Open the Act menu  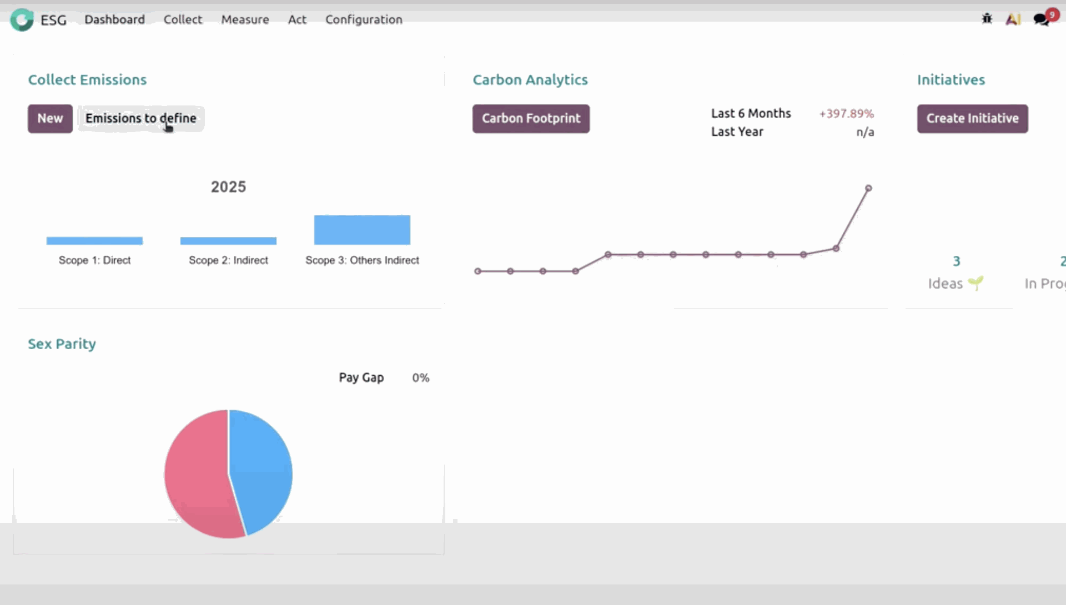click(297, 19)
